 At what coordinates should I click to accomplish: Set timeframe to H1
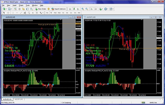click(63, 13)
